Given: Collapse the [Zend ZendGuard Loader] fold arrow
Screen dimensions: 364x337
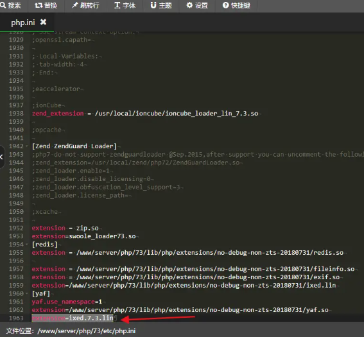Looking at the screenshot, I should [x=27, y=146].
